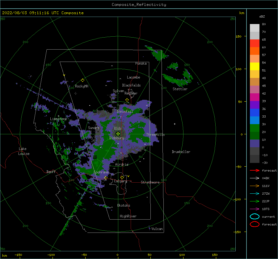Viewport: 278px width, 259px height.
Task: Click the Vulcan town label
Action: tap(157, 229)
